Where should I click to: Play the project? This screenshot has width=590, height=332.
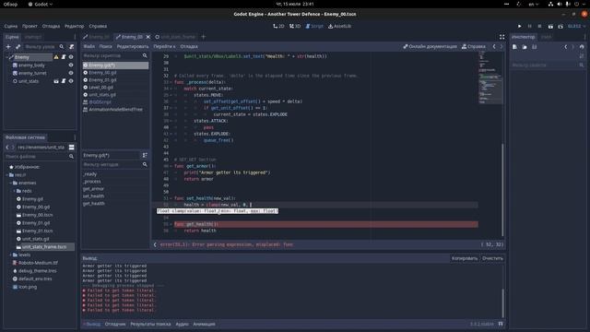point(519,27)
